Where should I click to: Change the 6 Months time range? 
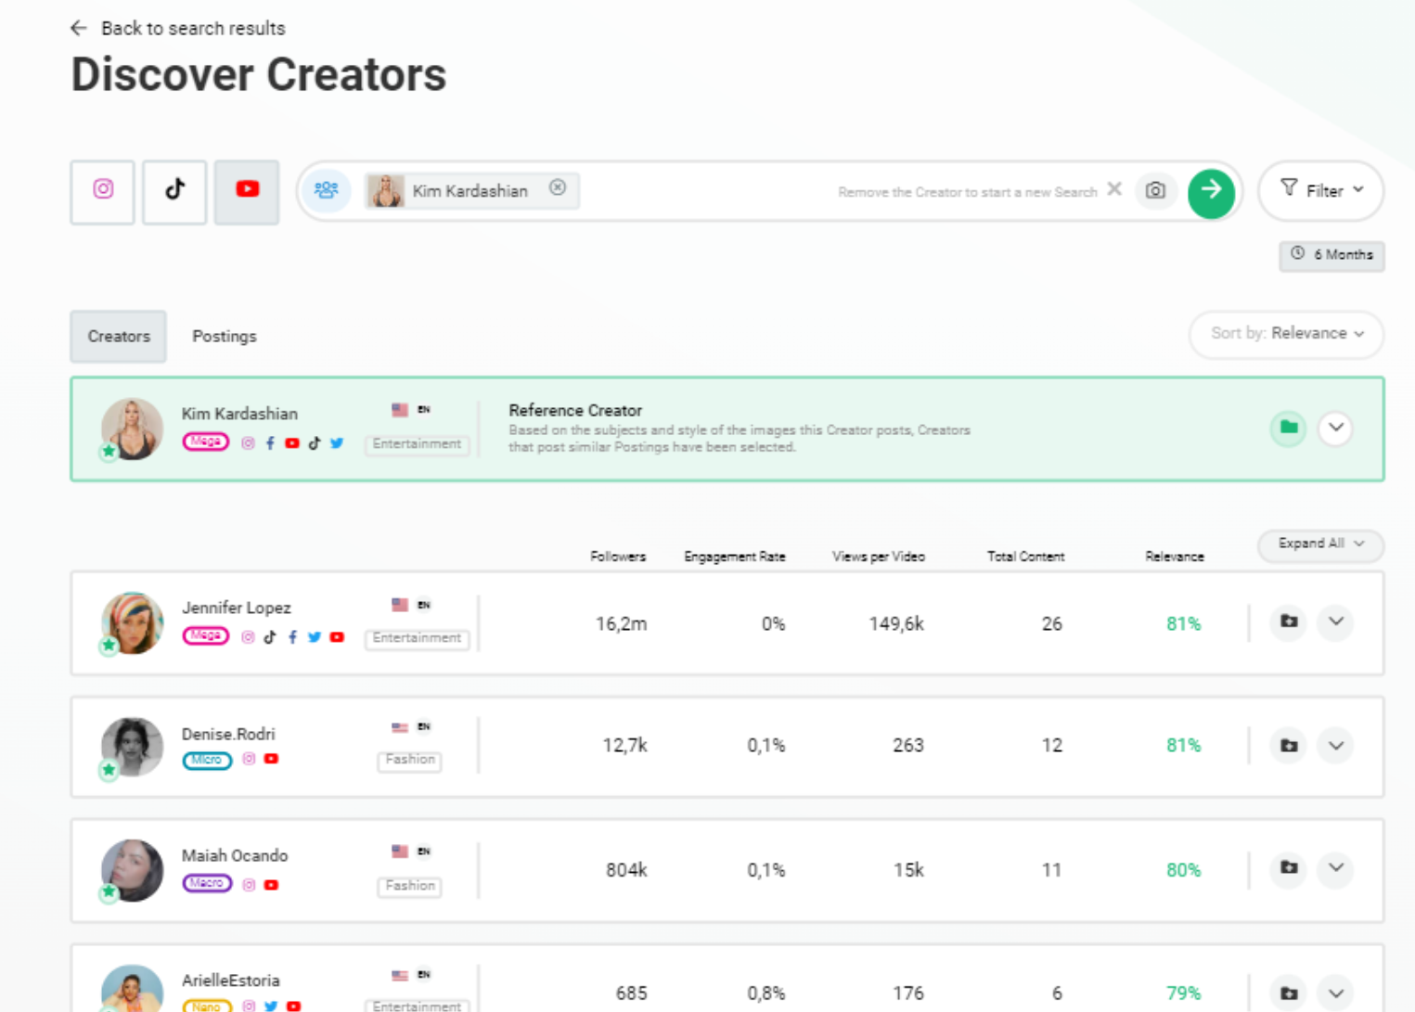pos(1331,255)
